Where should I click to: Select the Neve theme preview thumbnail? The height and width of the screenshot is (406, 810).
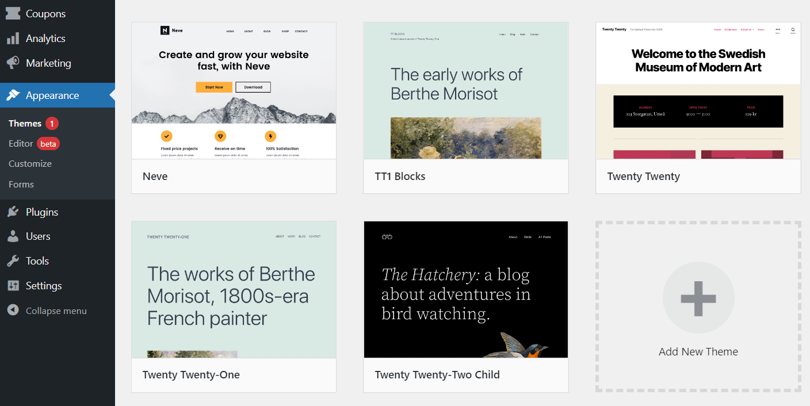pos(234,91)
